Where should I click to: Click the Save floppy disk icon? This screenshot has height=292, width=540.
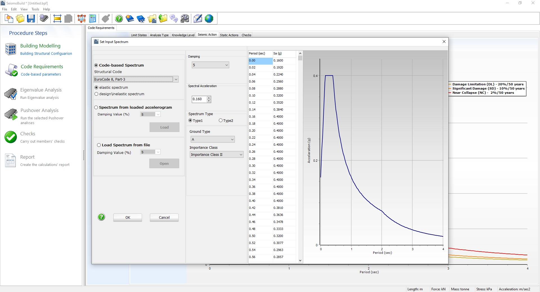[x=31, y=19]
